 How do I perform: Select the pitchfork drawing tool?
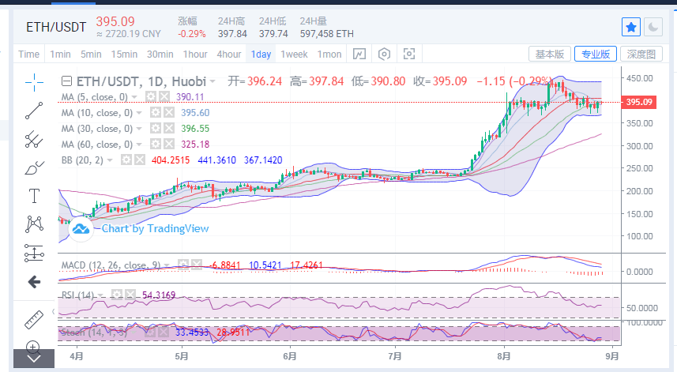coord(34,139)
